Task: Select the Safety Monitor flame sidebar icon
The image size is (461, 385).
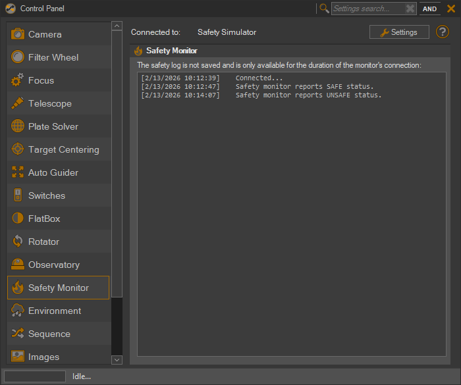Action: [18, 288]
